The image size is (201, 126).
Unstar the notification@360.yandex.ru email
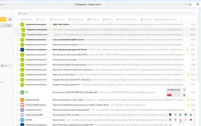188,105
